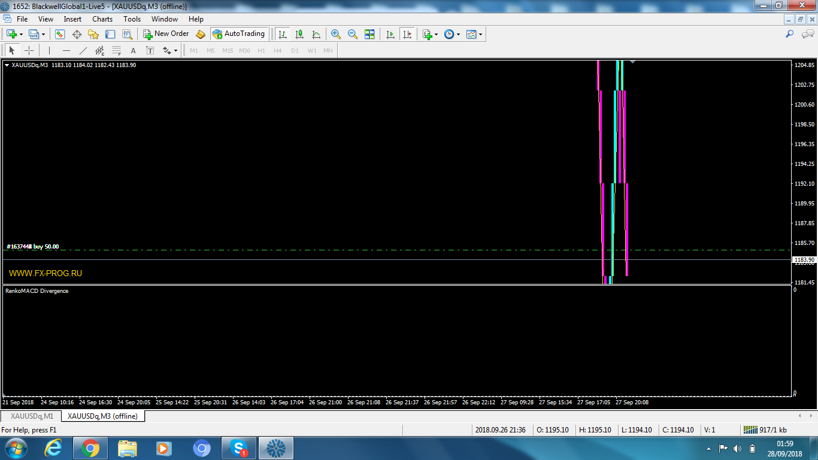This screenshot has width=818, height=460.
Task: Open the Profiles dropdown arrow
Action: coord(43,34)
